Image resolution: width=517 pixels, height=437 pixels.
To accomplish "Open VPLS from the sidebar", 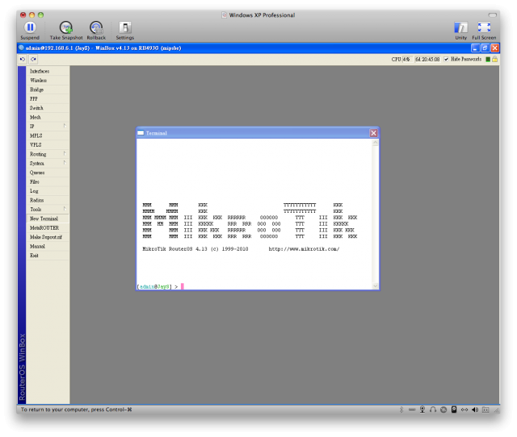I will [x=48, y=145].
